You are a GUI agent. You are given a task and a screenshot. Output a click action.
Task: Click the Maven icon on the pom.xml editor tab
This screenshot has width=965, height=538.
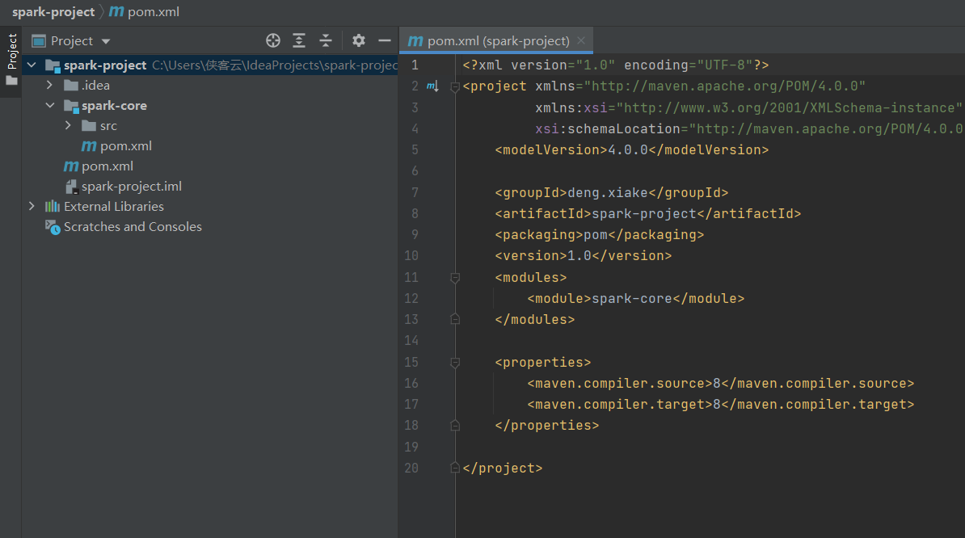415,40
